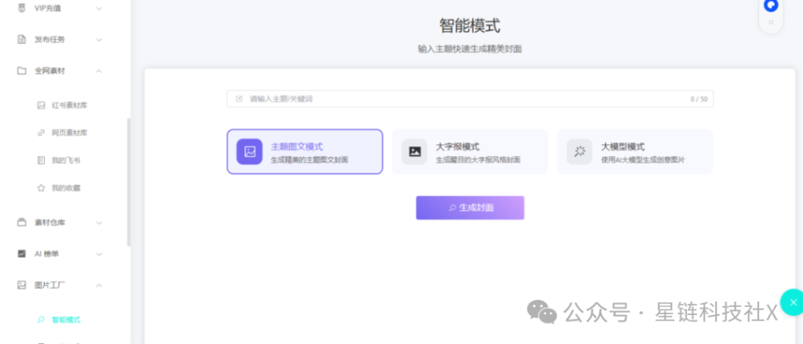Expand the VIP充值 menu chevron

pos(100,8)
